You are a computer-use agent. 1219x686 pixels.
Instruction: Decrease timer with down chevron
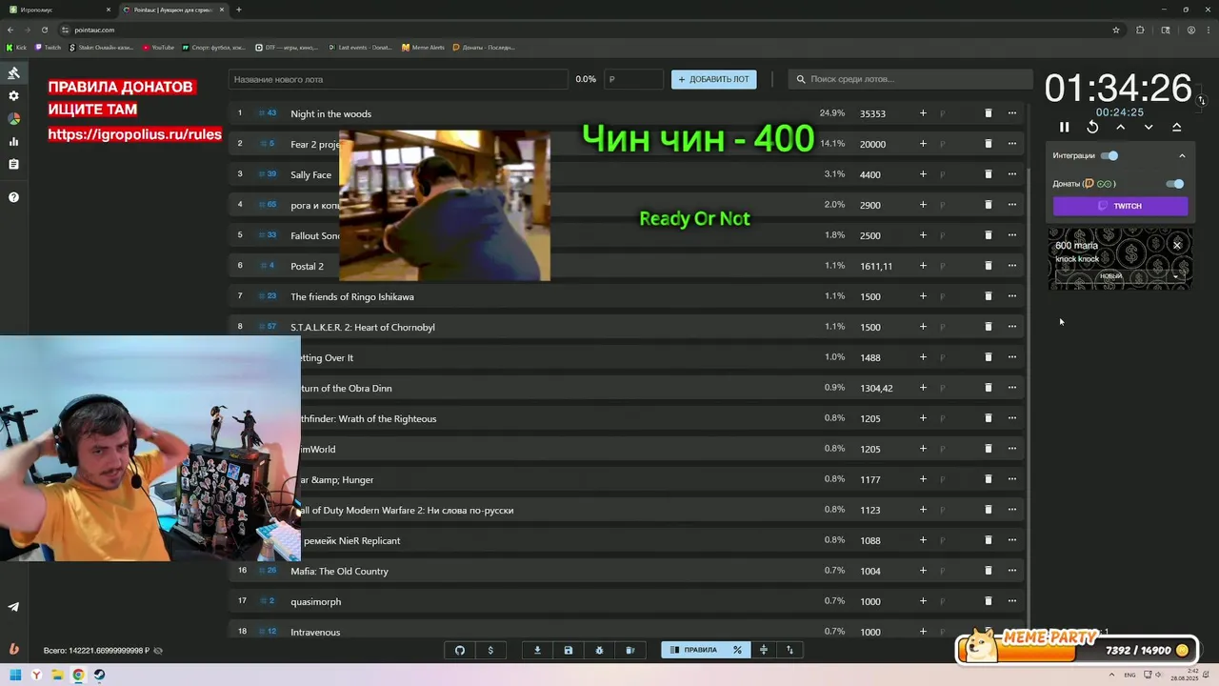point(1149,127)
